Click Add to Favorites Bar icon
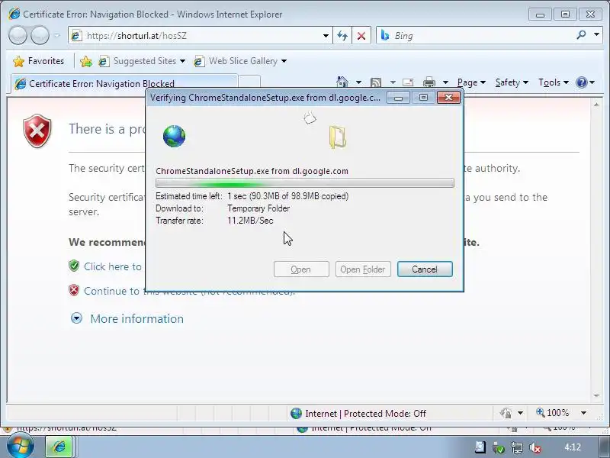The image size is (610, 458). click(86, 61)
